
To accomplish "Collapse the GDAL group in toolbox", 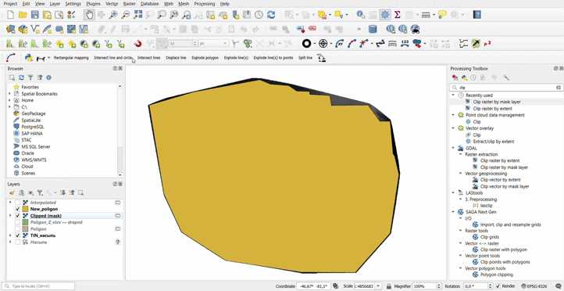I will tap(453, 148).
